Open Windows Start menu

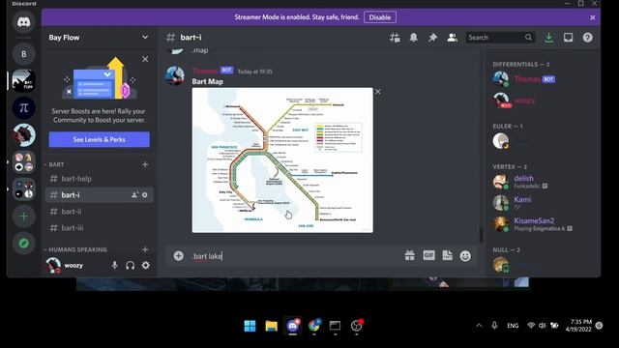click(x=250, y=326)
